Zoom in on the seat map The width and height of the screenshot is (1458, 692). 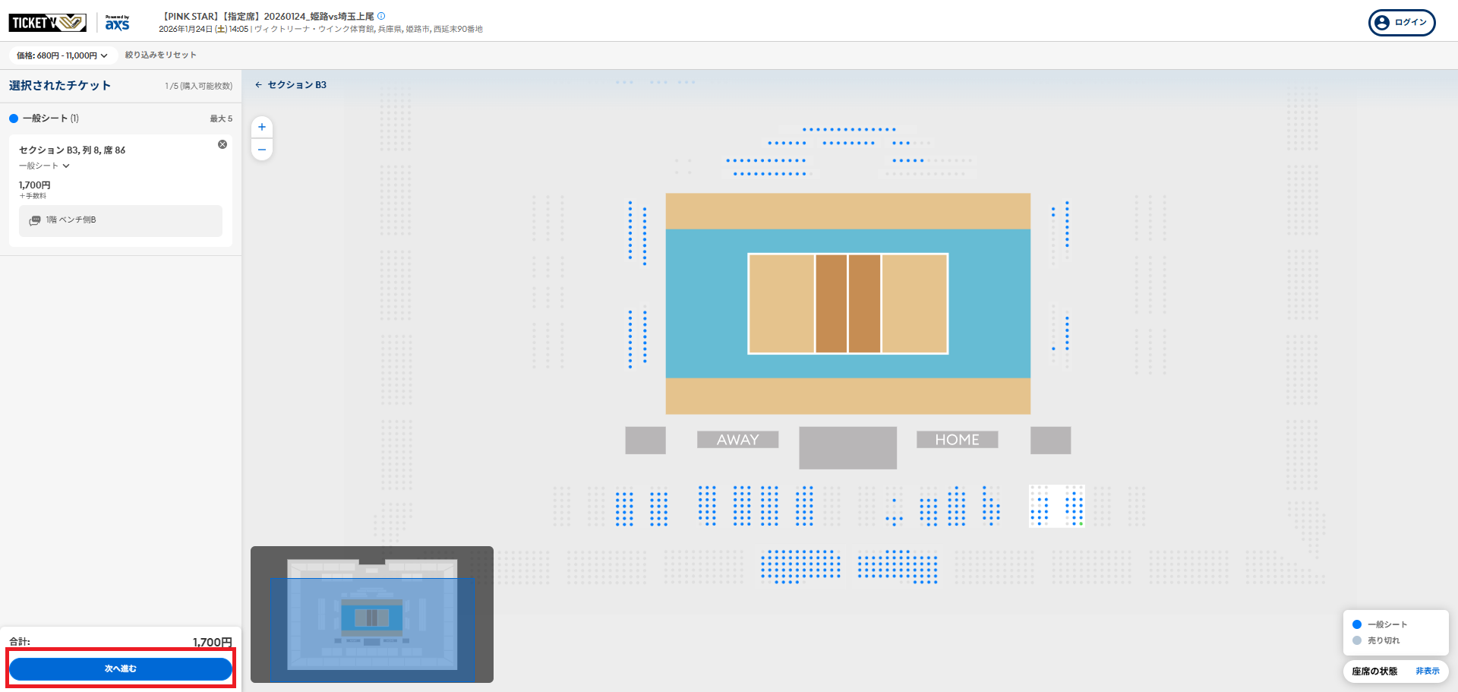pos(262,128)
